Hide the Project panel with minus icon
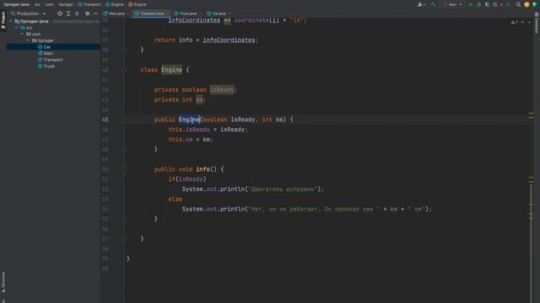 click(95, 13)
